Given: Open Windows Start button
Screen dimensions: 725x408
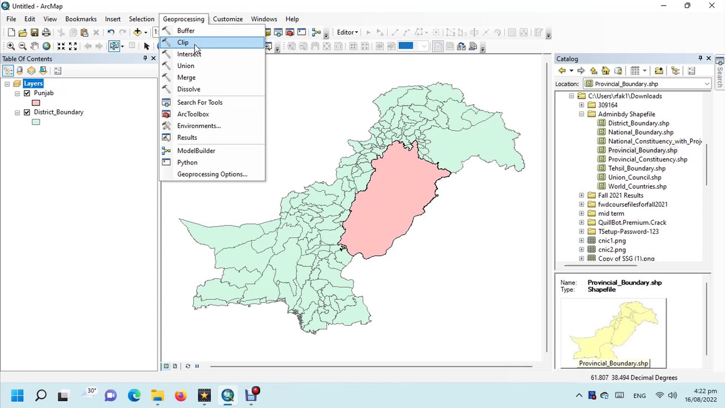Looking at the screenshot, I should tap(17, 395).
